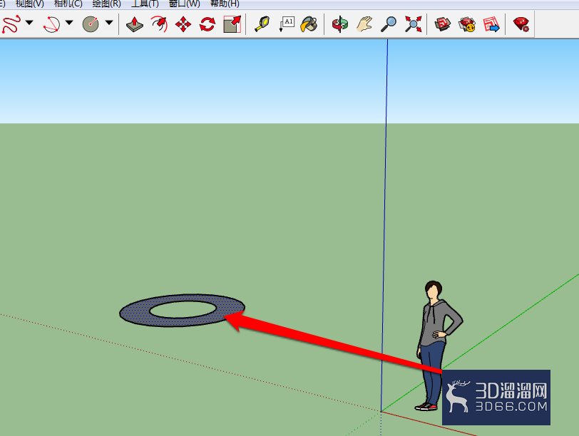The height and width of the screenshot is (436, 579).
Task: Open the 工具(T) menu
Action: coord(145,4)
